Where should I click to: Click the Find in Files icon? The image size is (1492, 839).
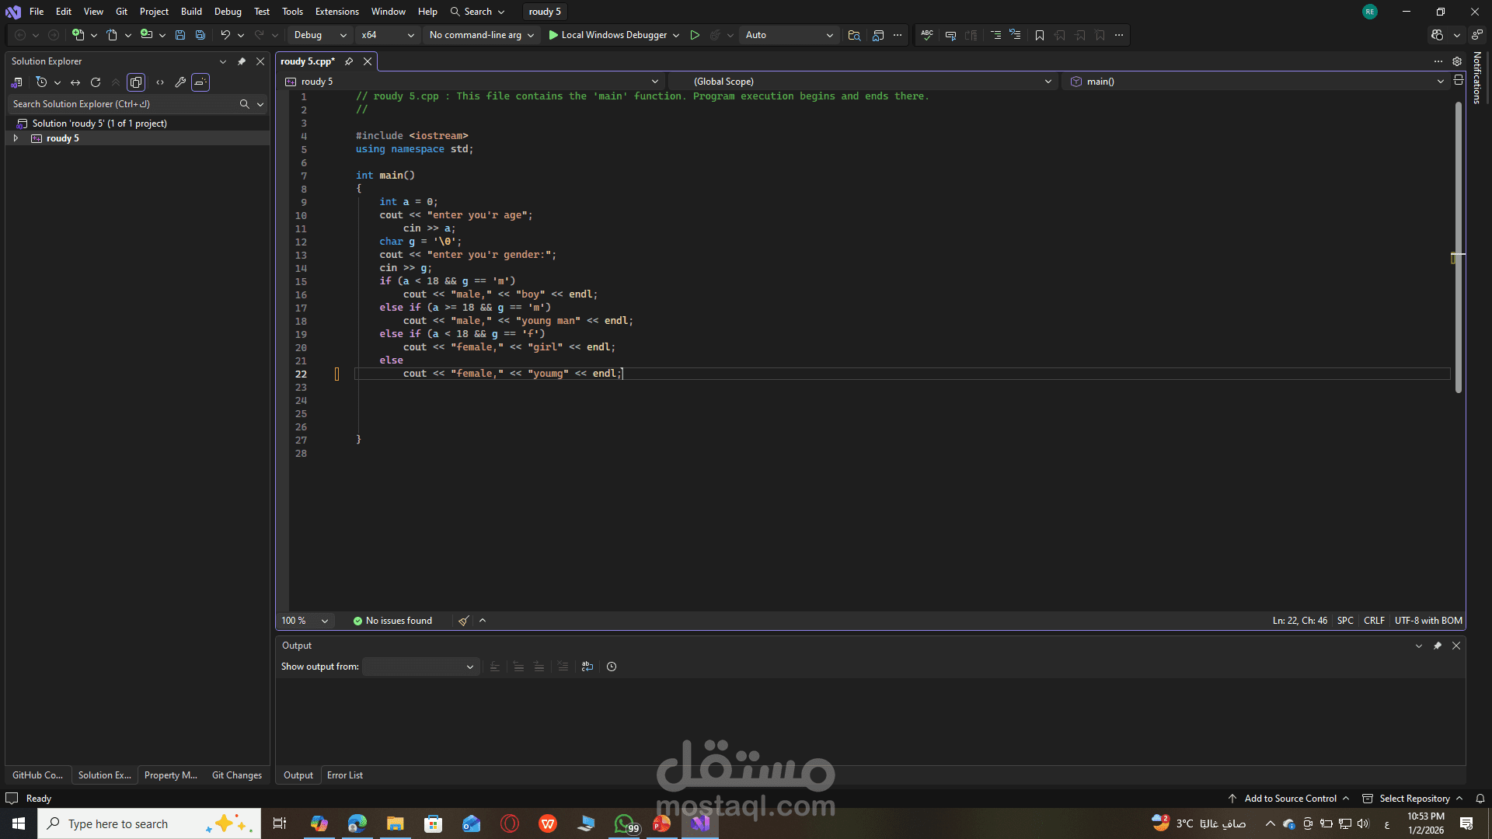pyautogui.click(x=854, y=35)
